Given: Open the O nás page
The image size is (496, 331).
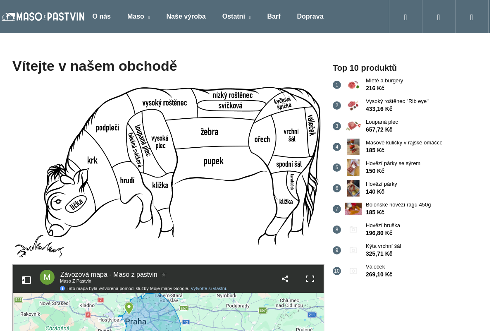Looking at the screenshot, I should [102, 17].
